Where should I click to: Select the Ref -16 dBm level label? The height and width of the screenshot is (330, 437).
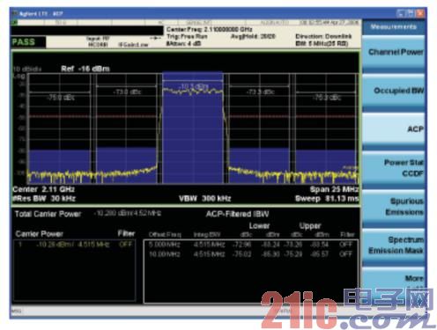coord(85,69)
